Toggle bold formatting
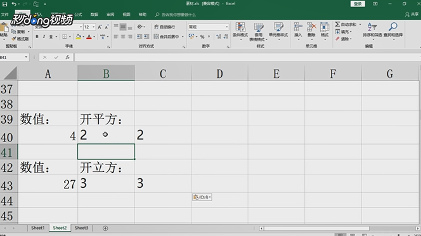 37,37
